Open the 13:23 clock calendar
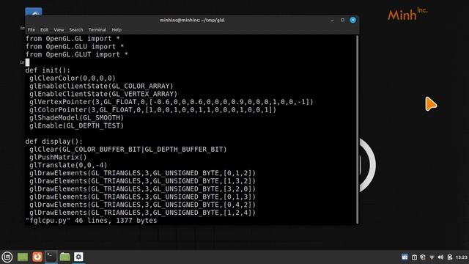Viewport: 469px width, 264px height. [462, 257]
